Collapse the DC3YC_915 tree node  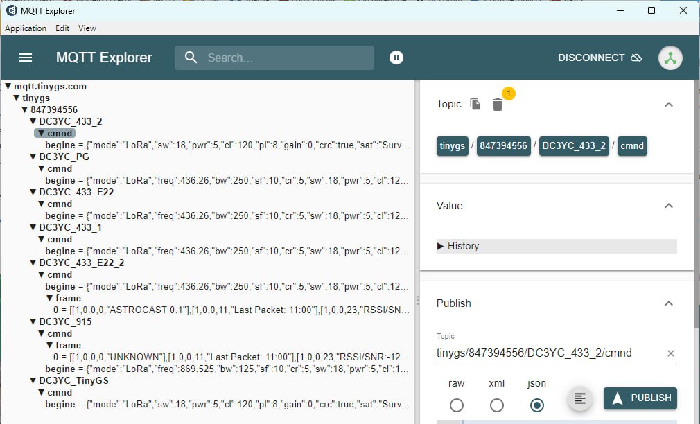pos(33,321)
